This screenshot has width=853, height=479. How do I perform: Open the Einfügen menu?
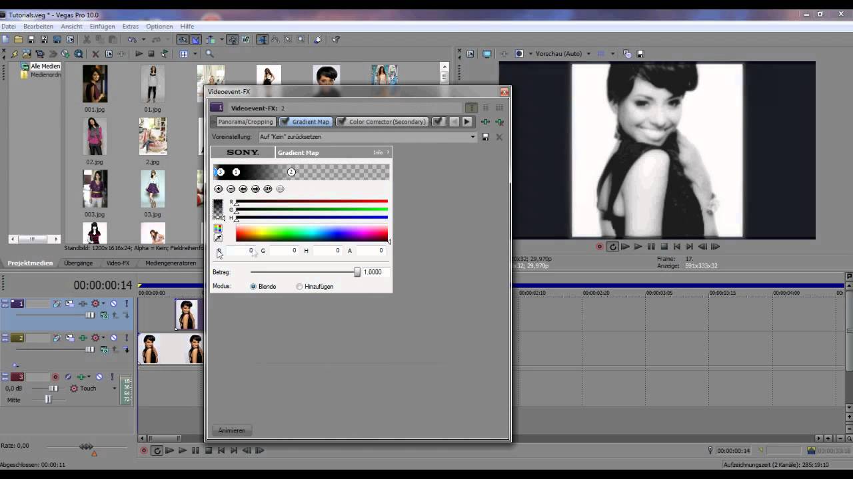pyautogui.click(x=102, y=27)
